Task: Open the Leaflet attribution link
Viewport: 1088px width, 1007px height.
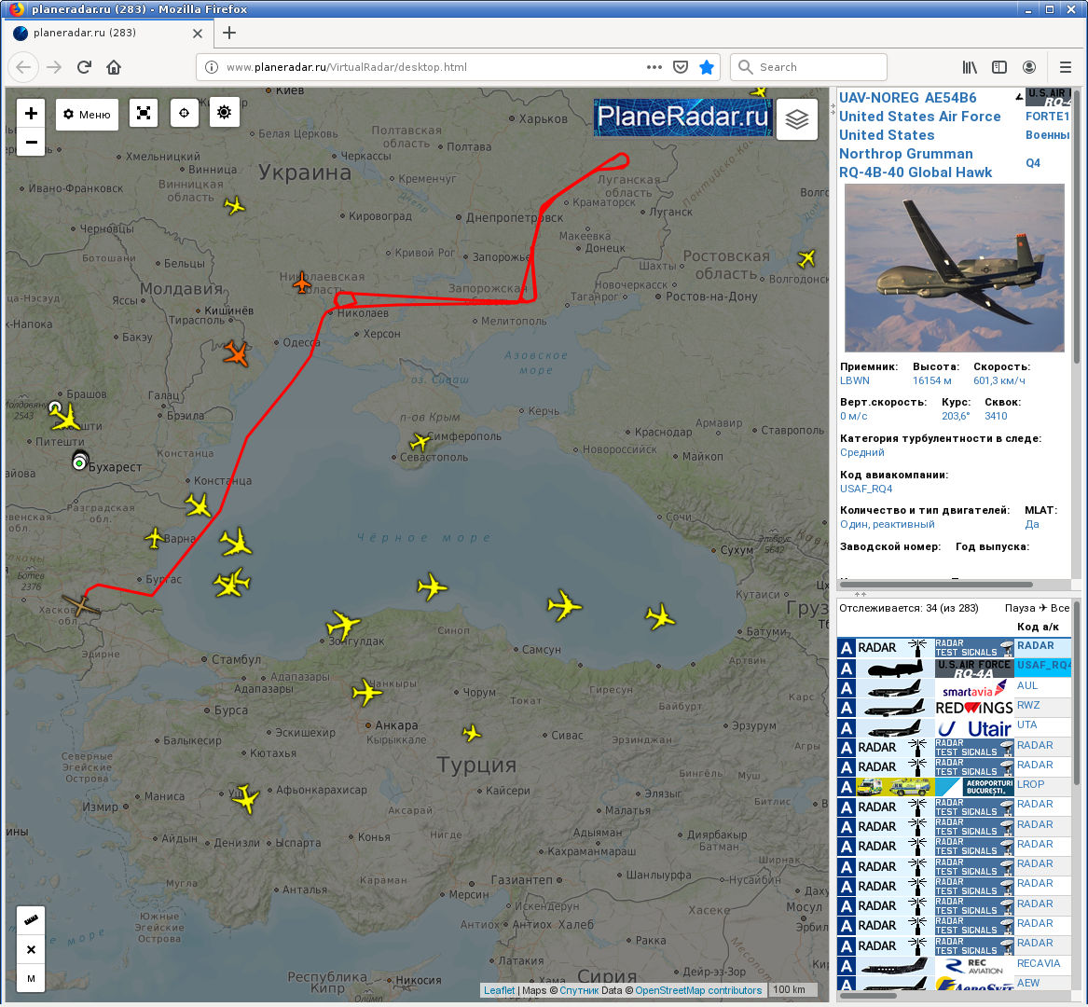Action: coord(499,990)
